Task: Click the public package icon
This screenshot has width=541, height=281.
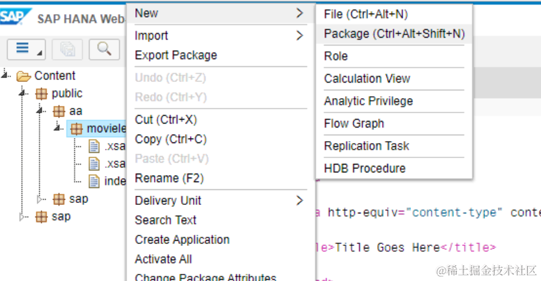Action: pyautogui.click(x=42, y=94)
